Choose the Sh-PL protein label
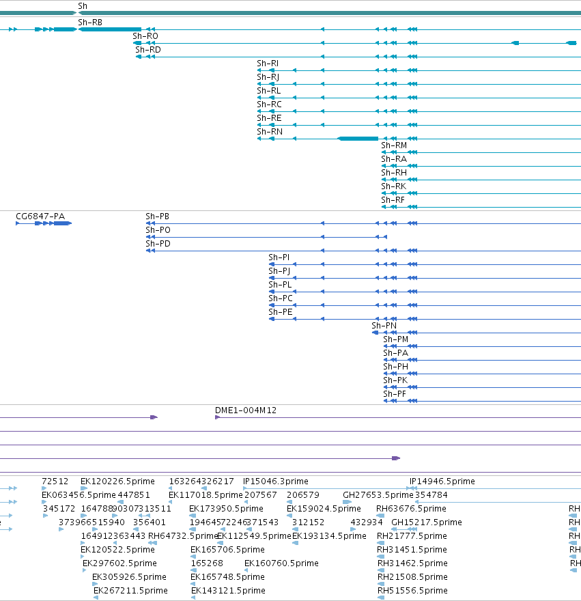Screen dimensions: 581x601 (280, 285)
